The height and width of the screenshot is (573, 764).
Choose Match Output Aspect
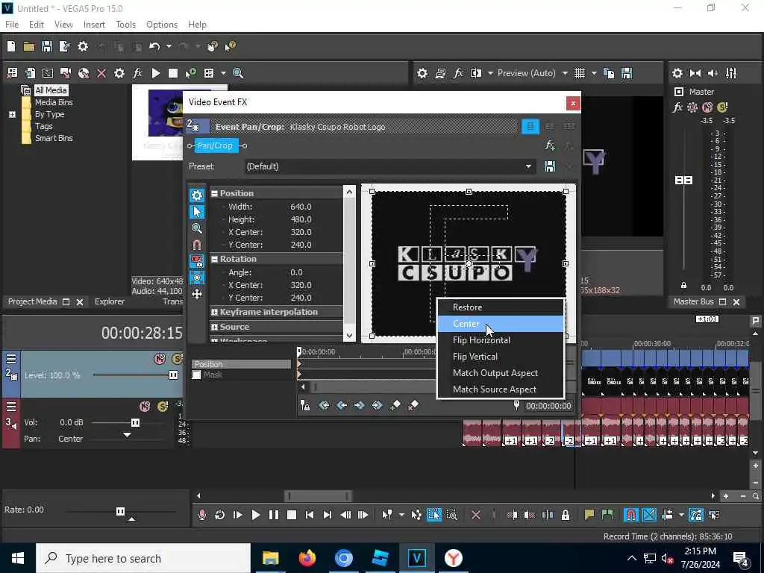pyautogui.click(x=501, y=373)
